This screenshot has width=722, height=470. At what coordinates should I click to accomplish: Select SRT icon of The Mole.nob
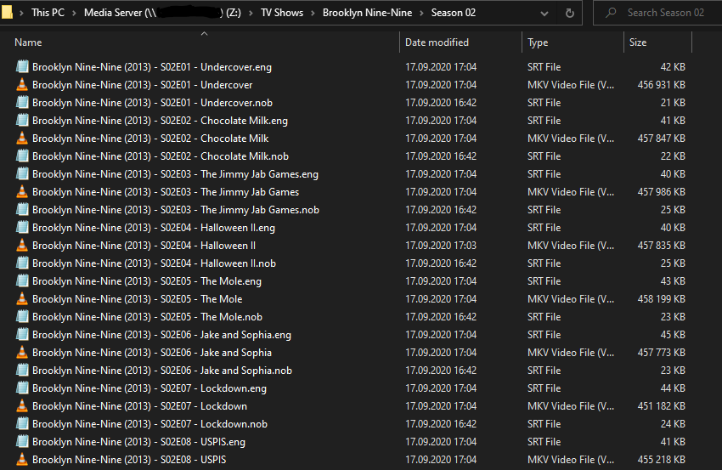pos(21,316)
